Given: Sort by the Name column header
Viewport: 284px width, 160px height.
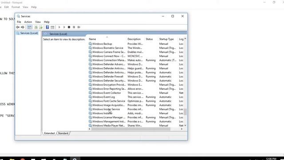Looking at the screenshot, I should (x=107, y=39).
